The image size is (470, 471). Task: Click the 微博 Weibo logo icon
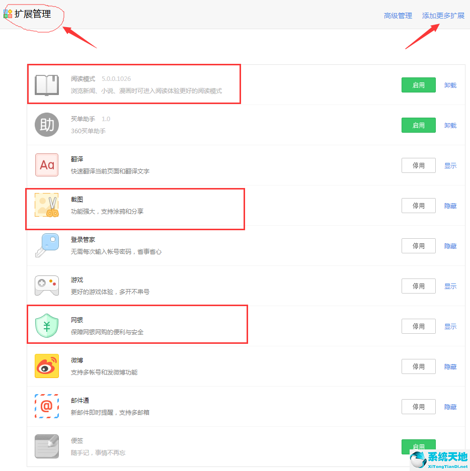[47, 366]
